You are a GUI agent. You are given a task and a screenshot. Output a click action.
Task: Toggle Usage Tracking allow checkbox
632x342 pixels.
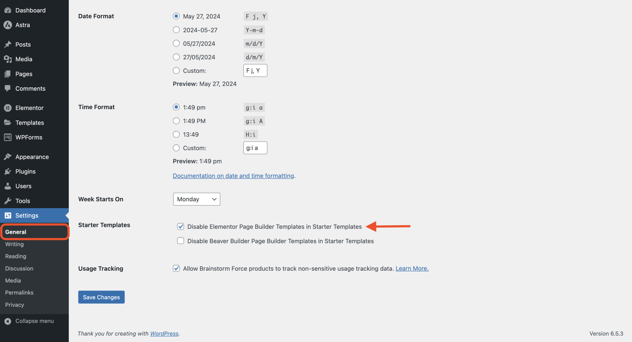176,268
